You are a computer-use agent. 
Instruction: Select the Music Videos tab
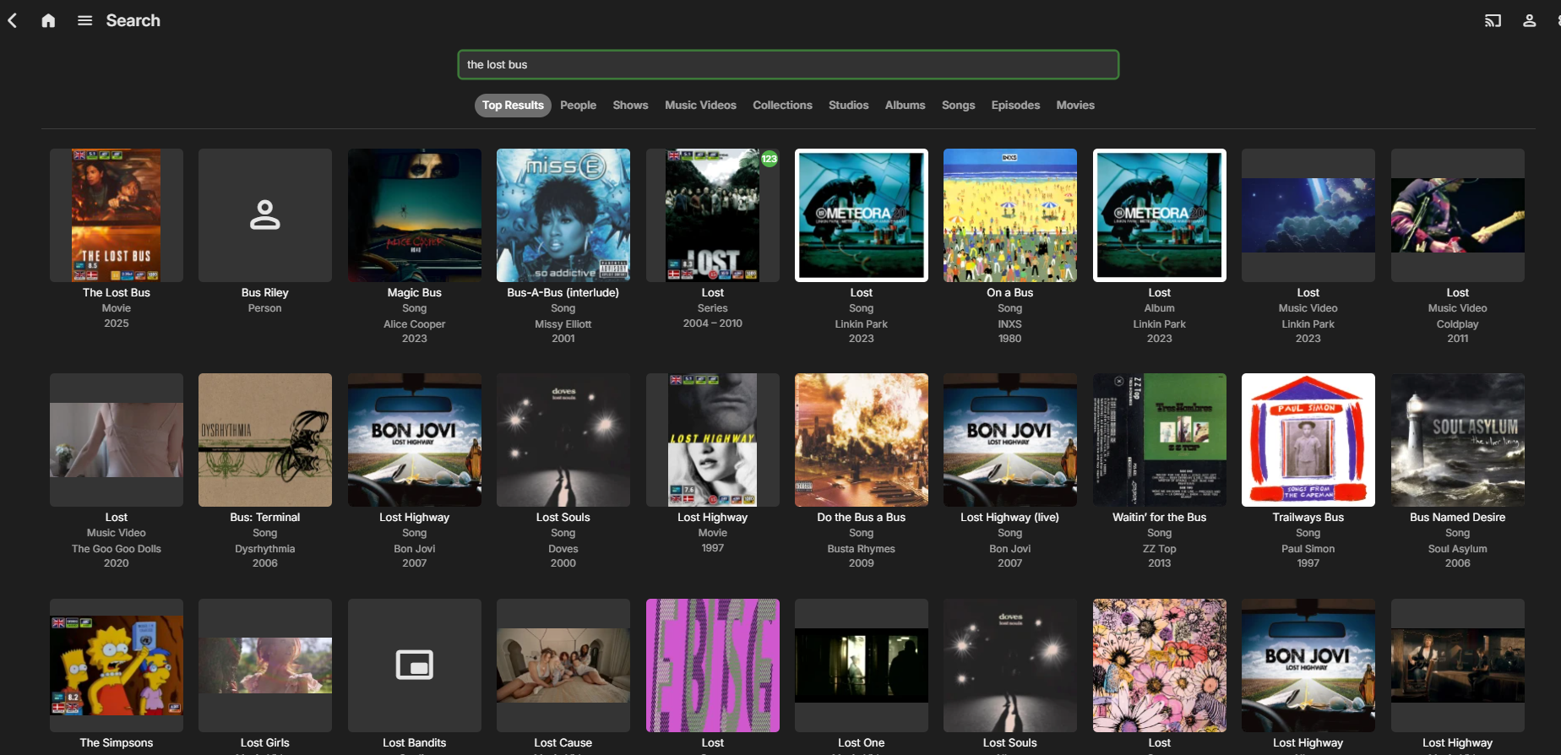click(x=700, y=106)
